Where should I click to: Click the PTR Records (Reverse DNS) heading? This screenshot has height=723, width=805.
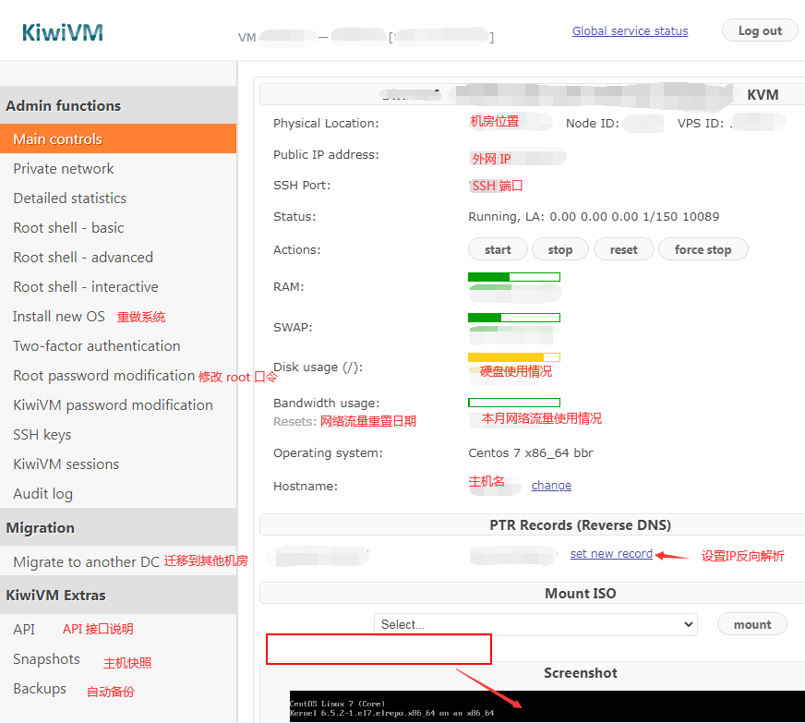[x=580, y=524]
